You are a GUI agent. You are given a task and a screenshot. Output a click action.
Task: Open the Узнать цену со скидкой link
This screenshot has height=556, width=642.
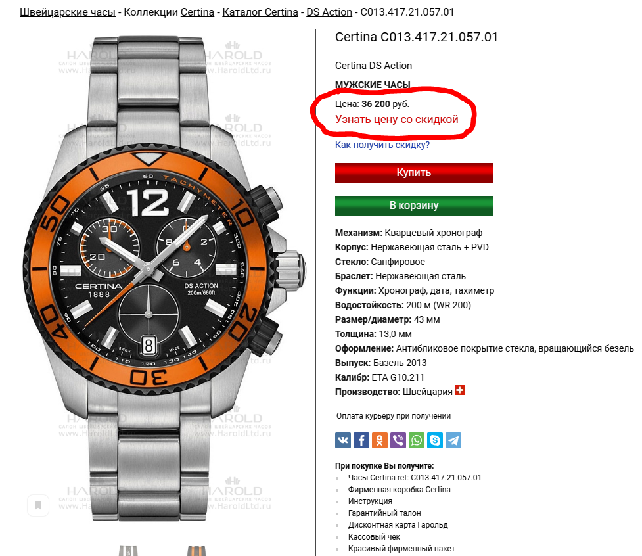click(x=396, y=119)
